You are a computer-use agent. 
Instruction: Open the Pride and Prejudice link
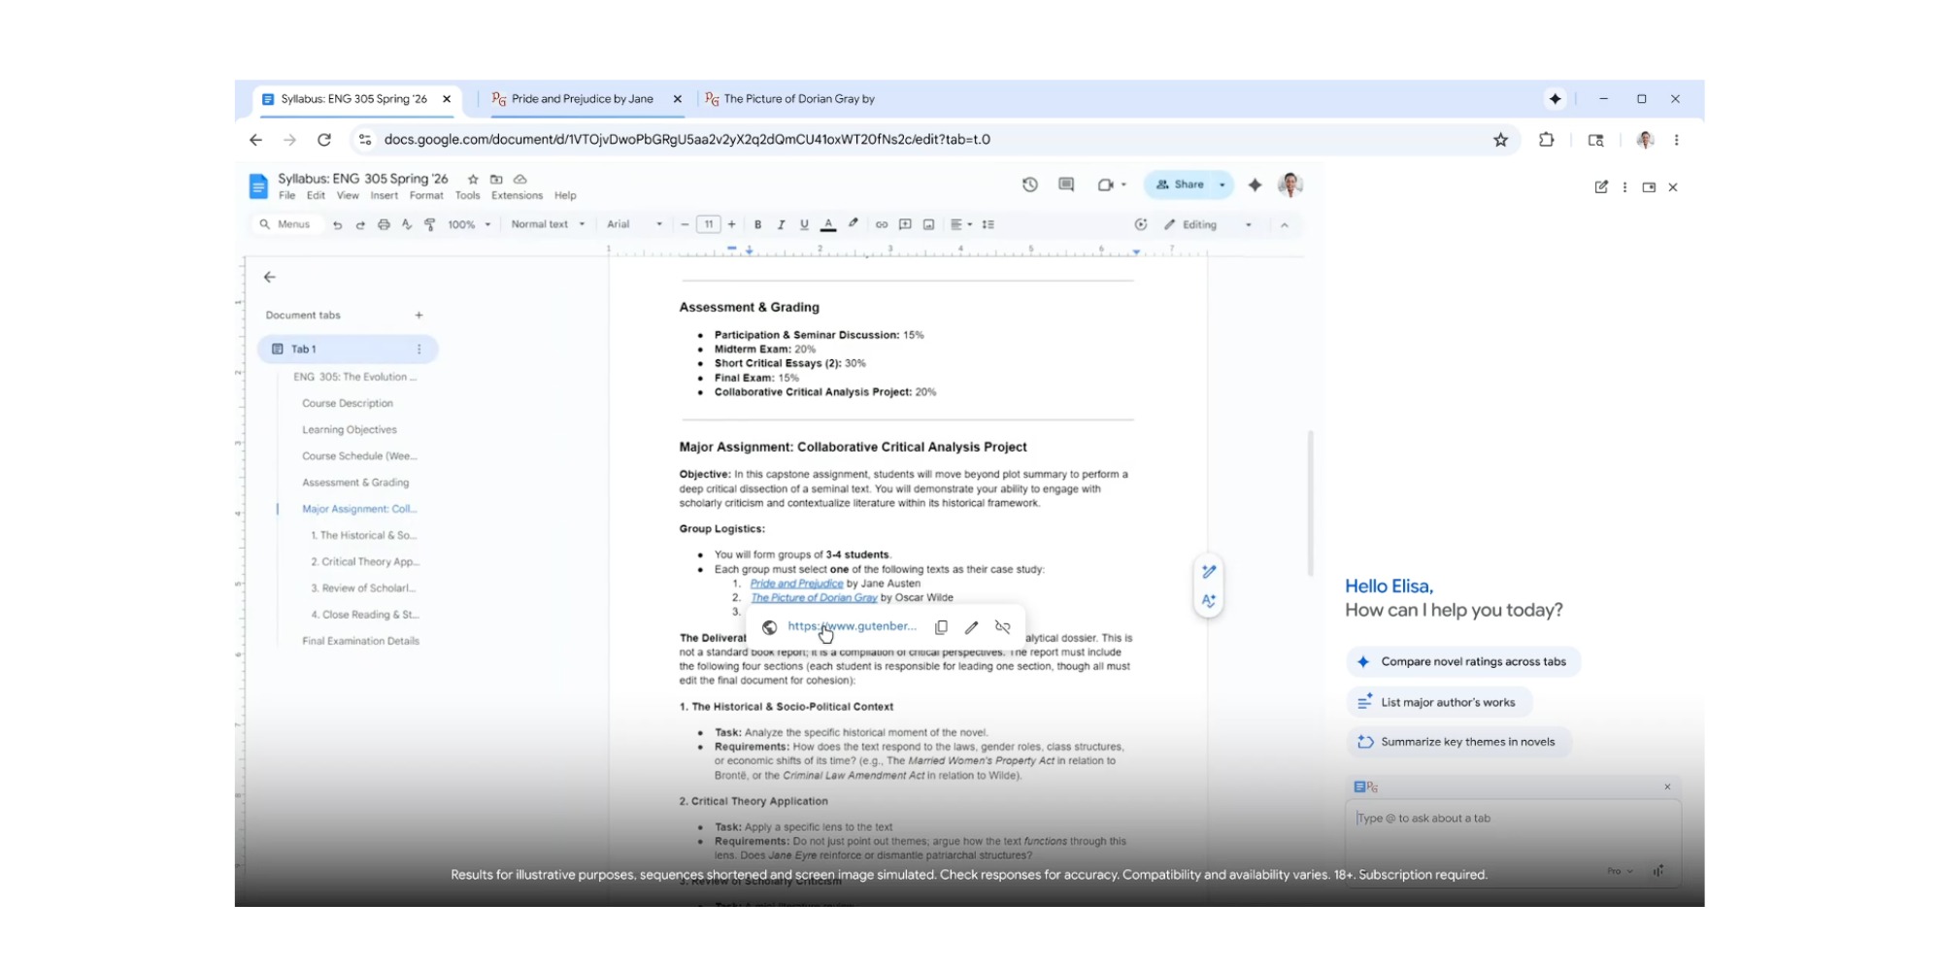796,584
